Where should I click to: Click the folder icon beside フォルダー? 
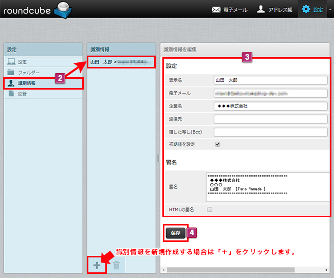[x=11, y=72]
